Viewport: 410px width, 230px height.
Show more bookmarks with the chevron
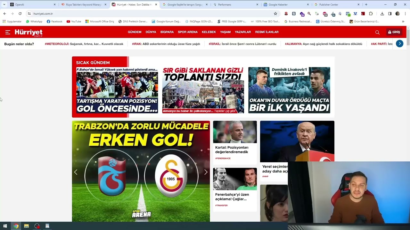click(x=403, y=21)
